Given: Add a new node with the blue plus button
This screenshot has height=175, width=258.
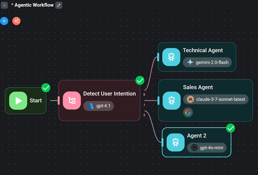Looking at the screenshot, I should pyautogui.click(x=4, y=21).
